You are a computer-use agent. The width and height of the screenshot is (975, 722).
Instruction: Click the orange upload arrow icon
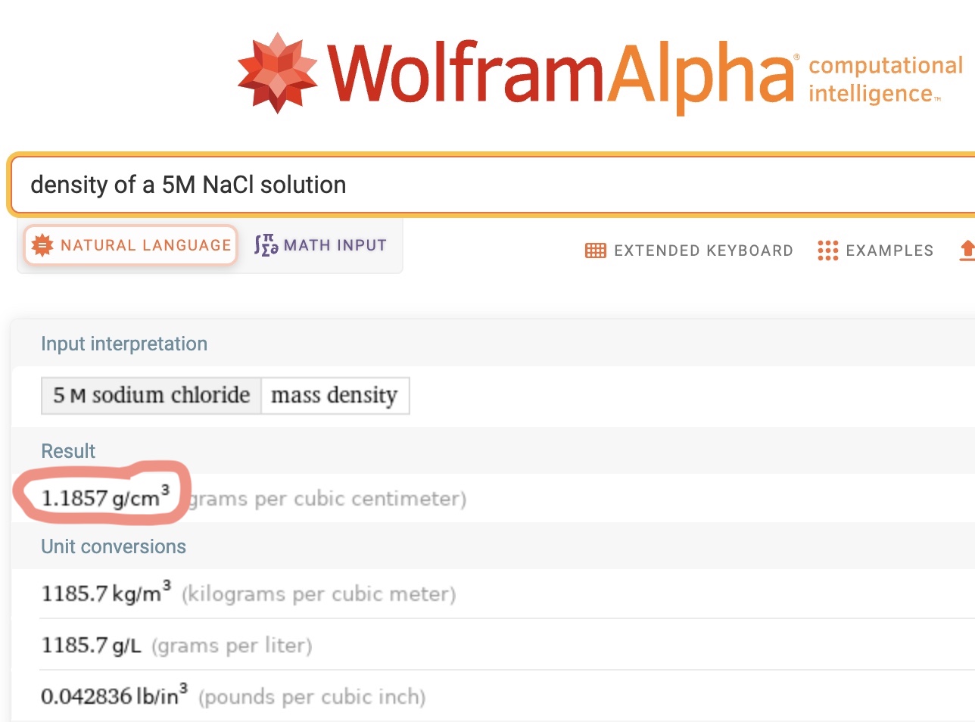(967, 251)
